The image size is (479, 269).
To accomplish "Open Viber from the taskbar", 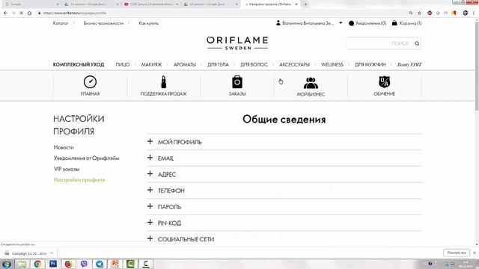I will 84,264.
